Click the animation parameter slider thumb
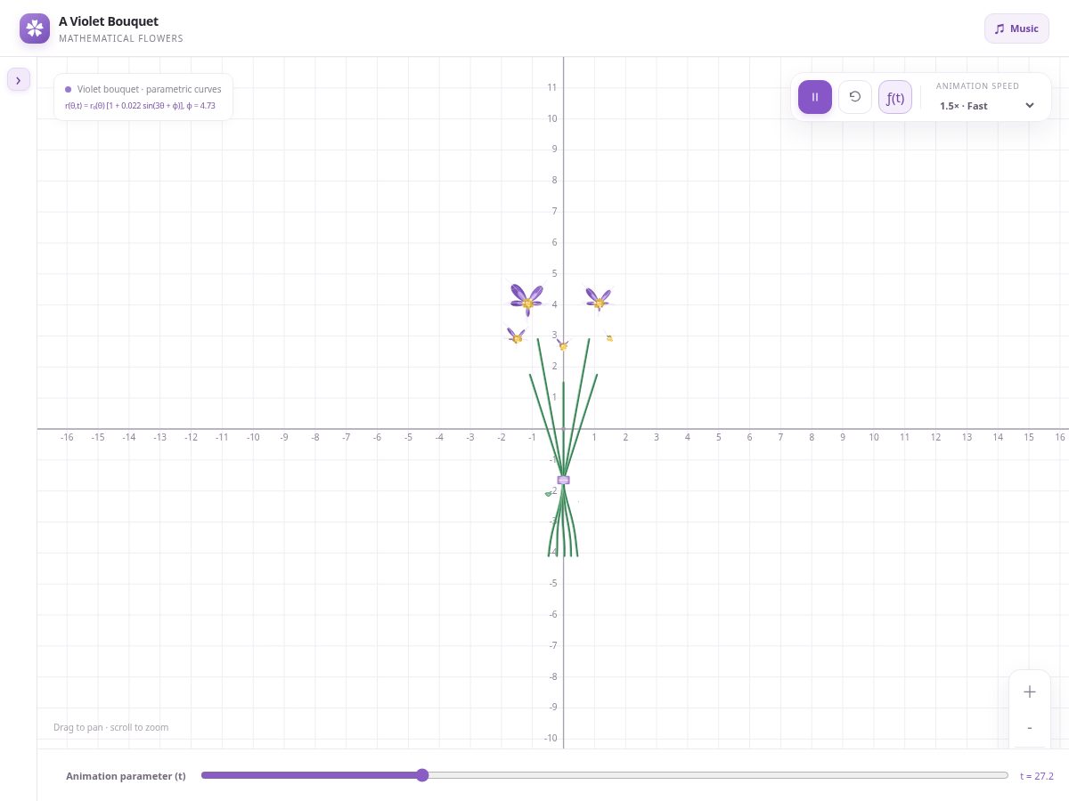 [x=422, y=775]
